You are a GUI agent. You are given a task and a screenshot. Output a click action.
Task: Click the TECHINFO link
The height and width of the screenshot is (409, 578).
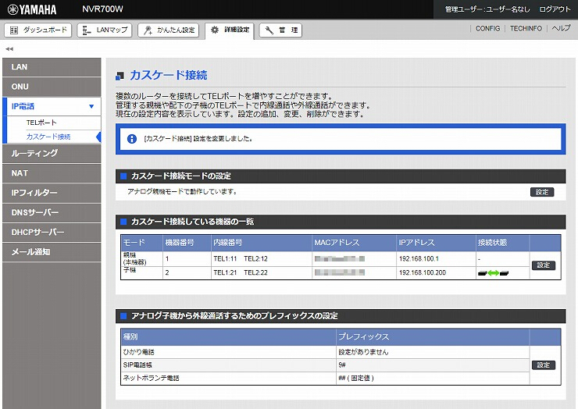click(x=526, y=28)
